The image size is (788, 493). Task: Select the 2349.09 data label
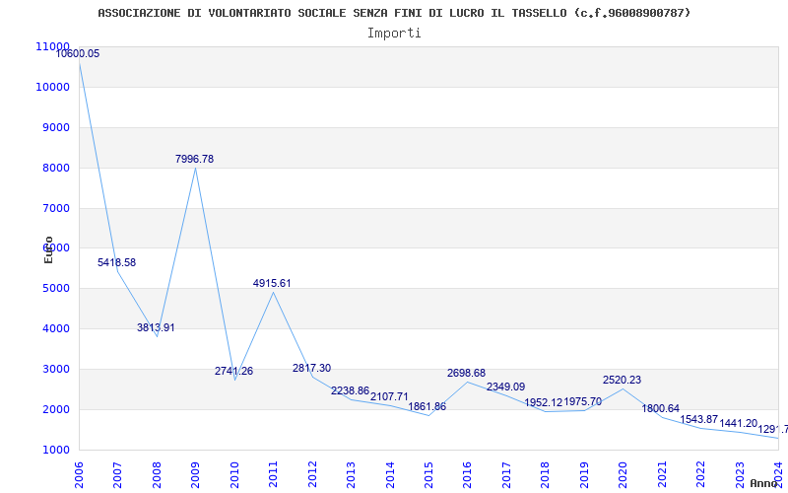[x=505, y=387]
